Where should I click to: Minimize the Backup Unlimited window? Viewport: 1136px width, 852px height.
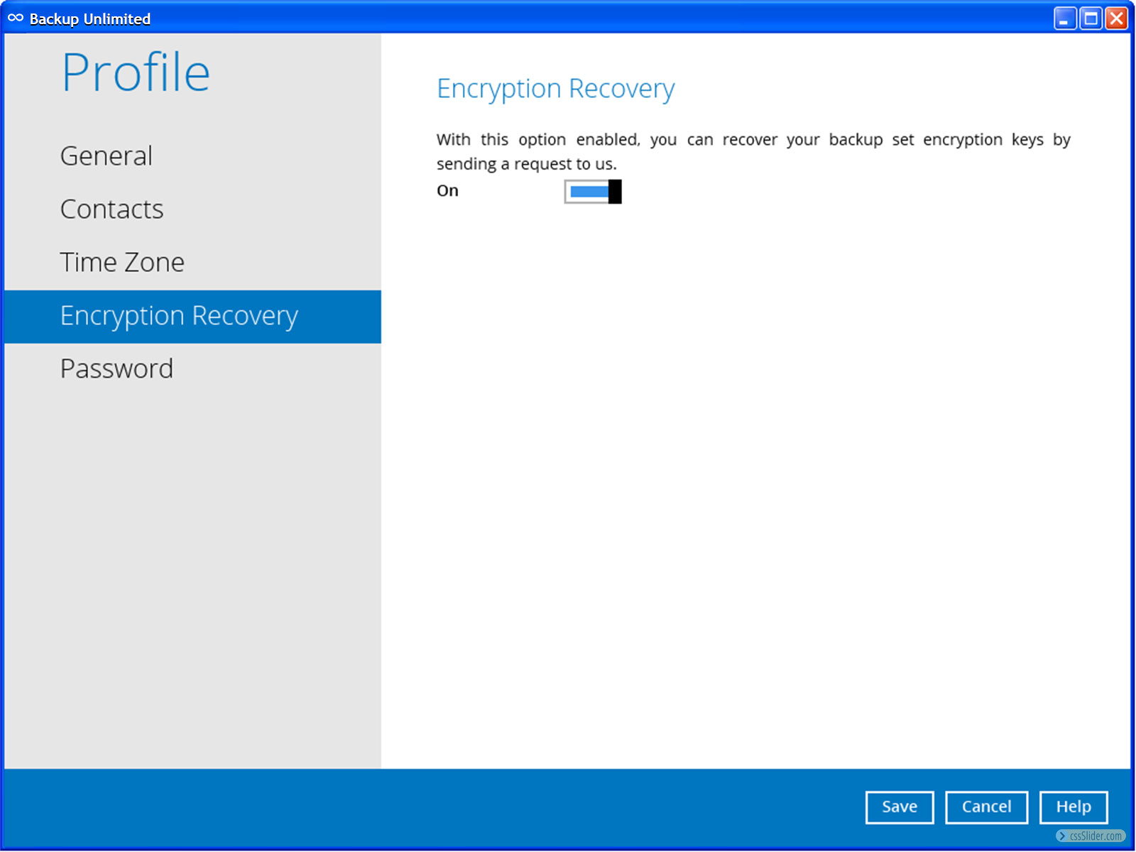pyautogui.click(x=1064, y=18)
